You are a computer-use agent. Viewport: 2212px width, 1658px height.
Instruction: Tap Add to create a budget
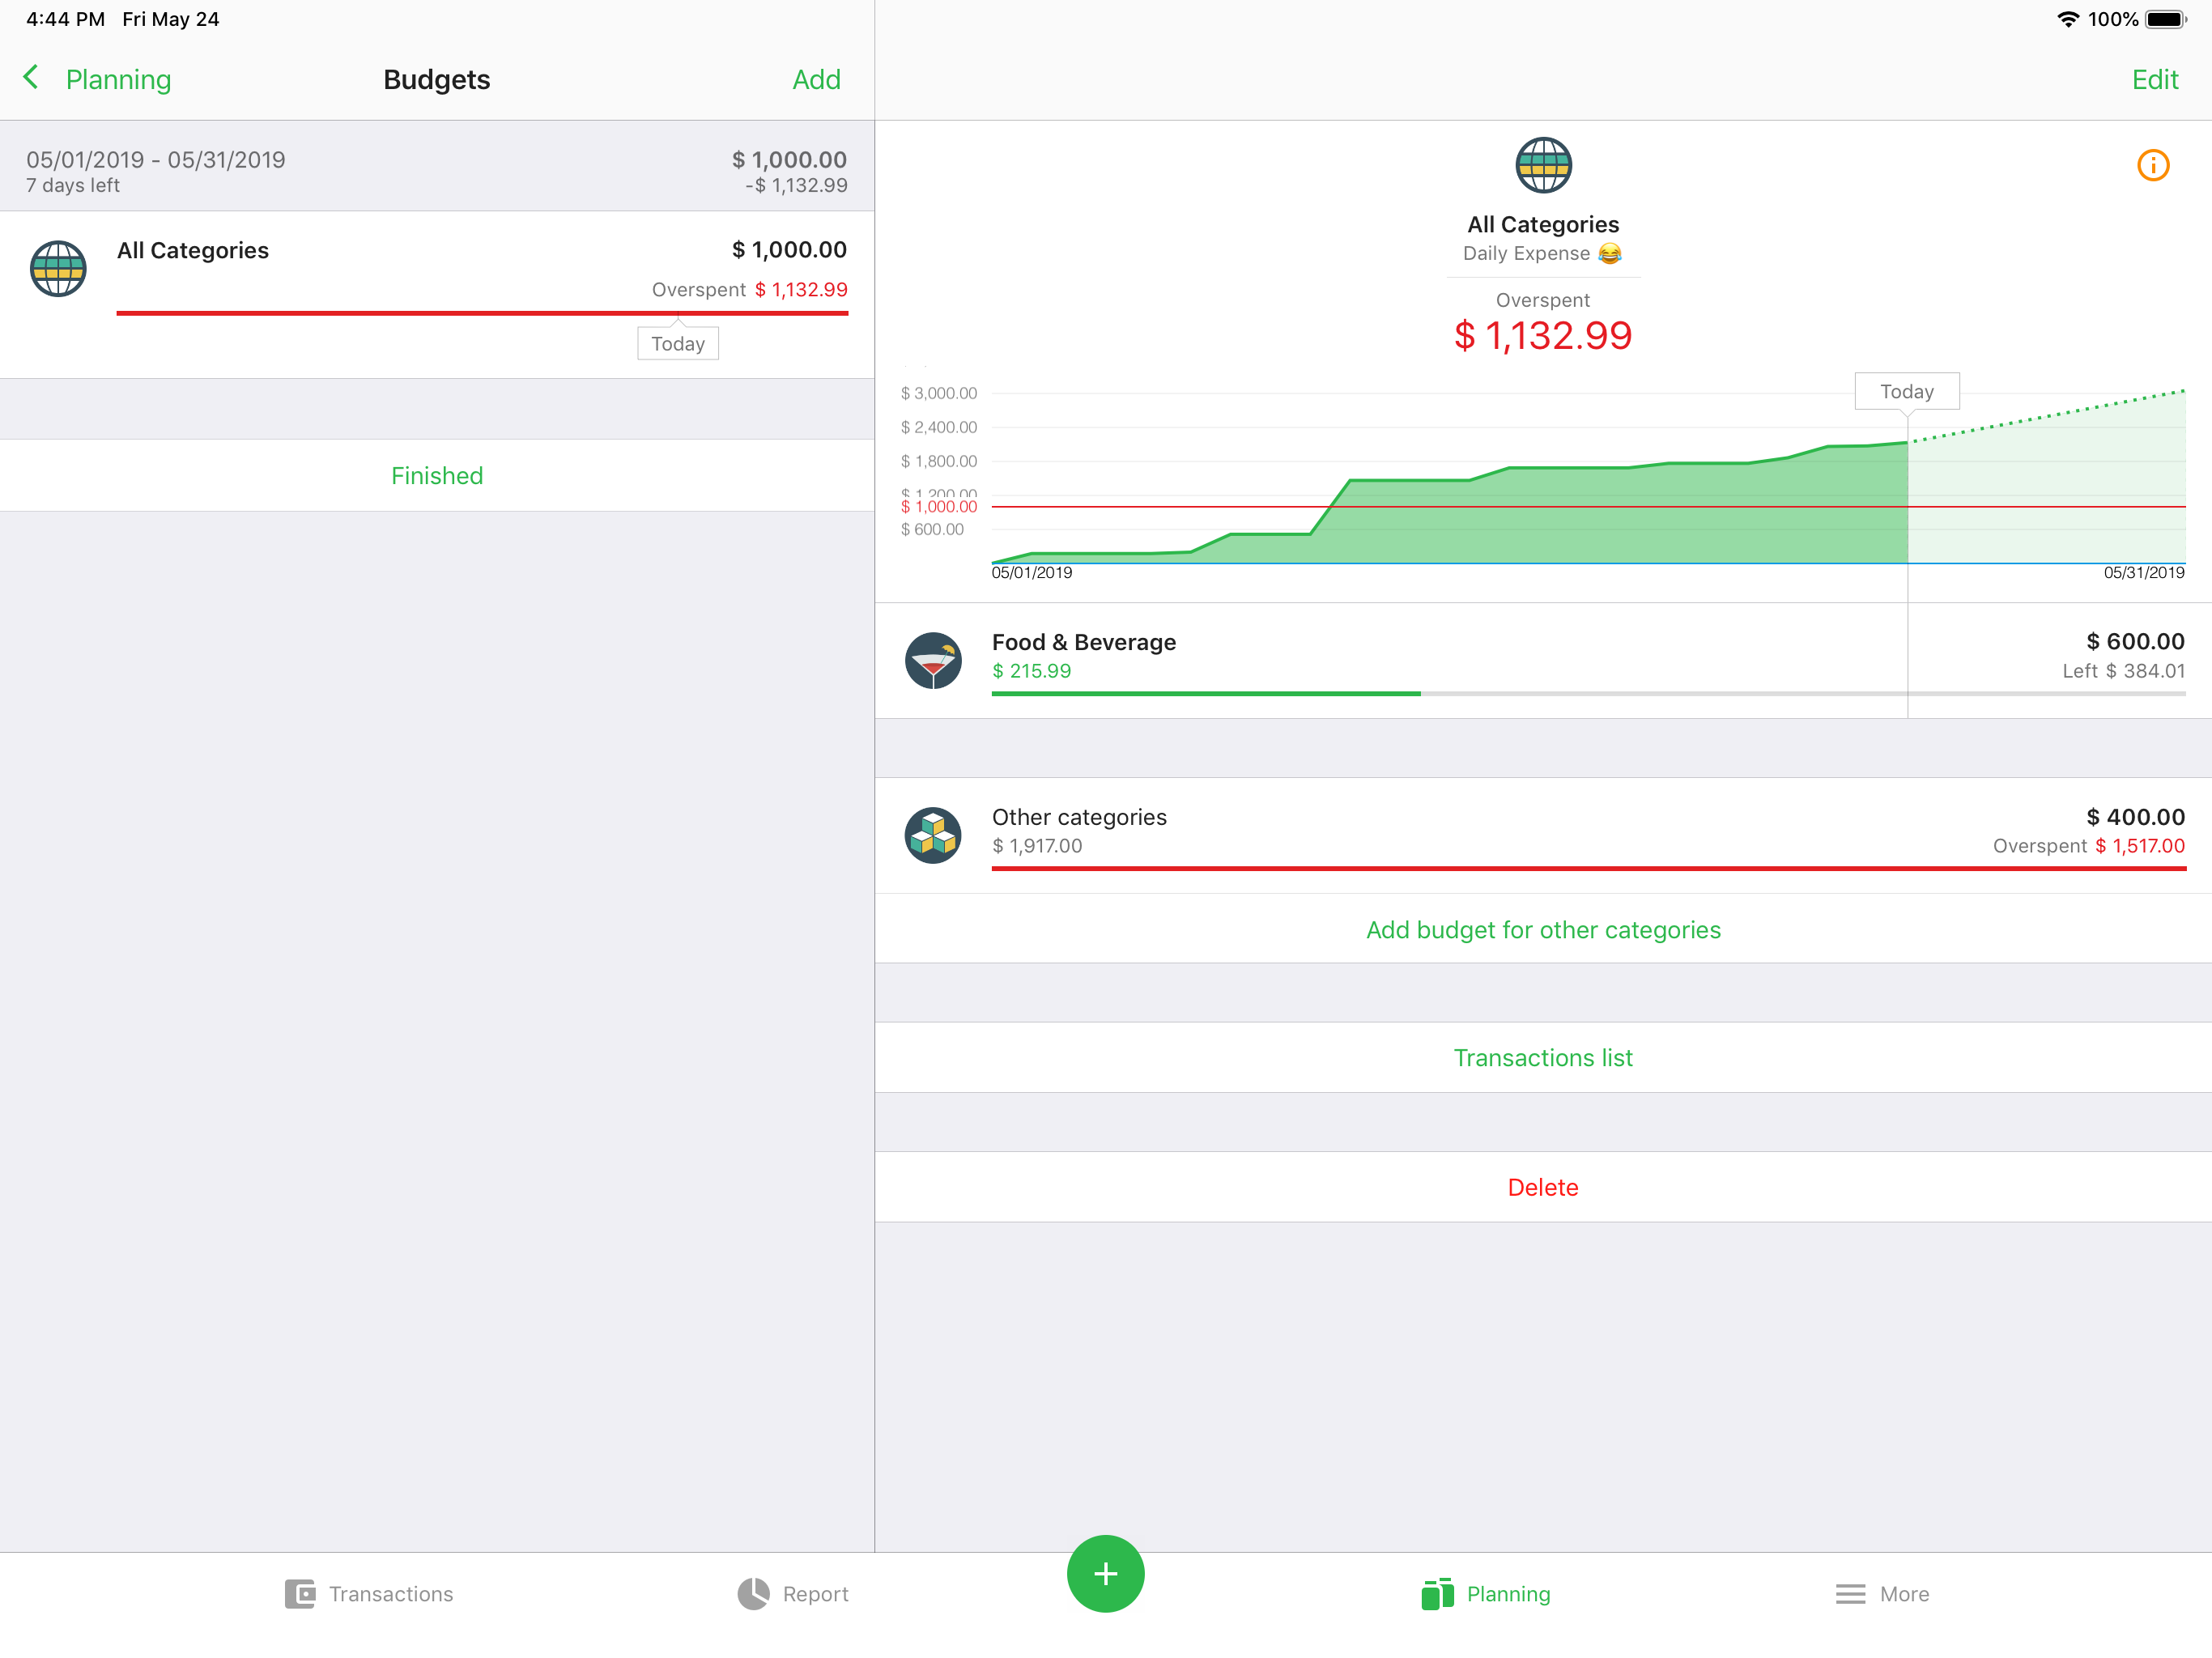tap(816, 79)
